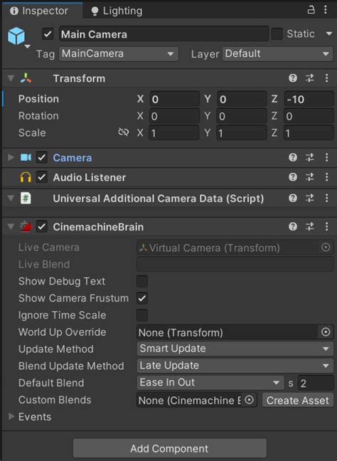Disable the Camera component checkbox

coord(42,157)
